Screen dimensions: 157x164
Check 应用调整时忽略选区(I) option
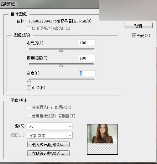pyautogui.click(x=29, y=28)
